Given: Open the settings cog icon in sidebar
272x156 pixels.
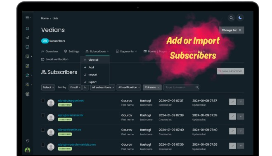Looking at the screenshot, I should [27, 94].
